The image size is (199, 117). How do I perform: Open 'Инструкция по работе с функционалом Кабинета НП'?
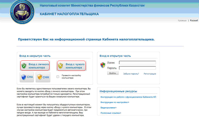128,97
